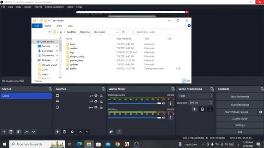Expand Explorer ribbon chevron

click(185, 25)
